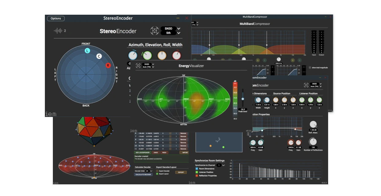Enable the Export Decoder checkbox

pyautogui.click(x=157, y=171)
